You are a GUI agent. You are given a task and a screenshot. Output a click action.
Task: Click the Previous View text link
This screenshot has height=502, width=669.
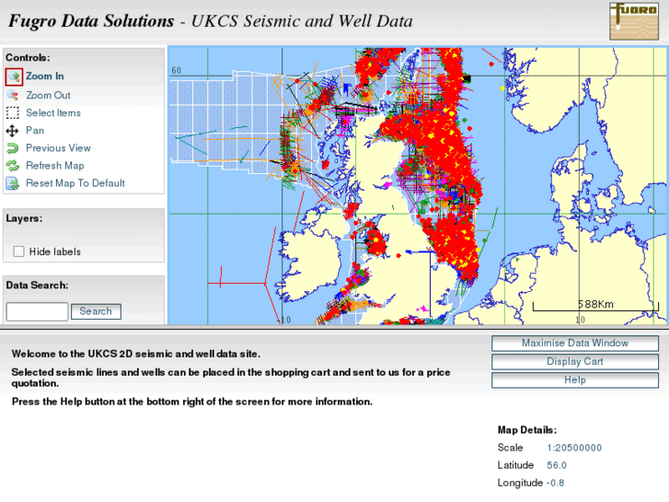point(59,147)
